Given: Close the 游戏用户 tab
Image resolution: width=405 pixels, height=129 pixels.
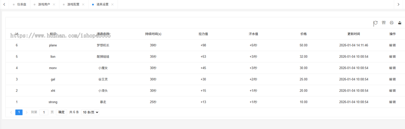Looking at the screenshot, I should coord(54,4).
